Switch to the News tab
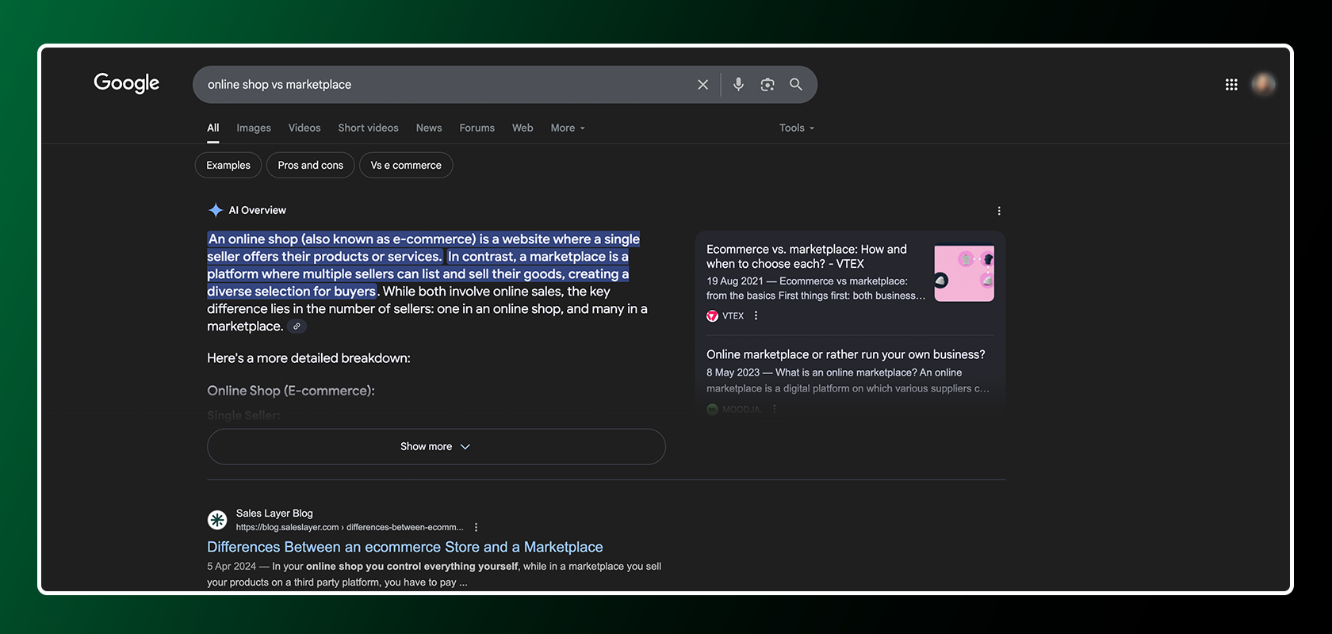 click(x=429, y=128)
